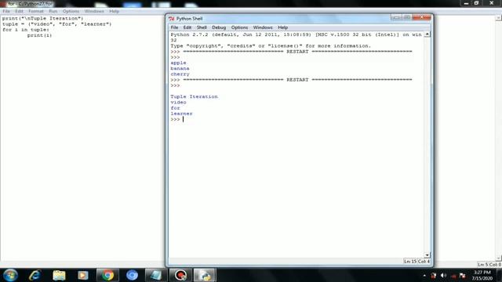
Task: Click the Python Shell scrollbar up arrow
Action: pos(427,34)
